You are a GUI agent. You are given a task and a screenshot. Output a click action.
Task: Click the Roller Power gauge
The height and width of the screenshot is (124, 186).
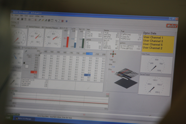[x=156, y=65]
